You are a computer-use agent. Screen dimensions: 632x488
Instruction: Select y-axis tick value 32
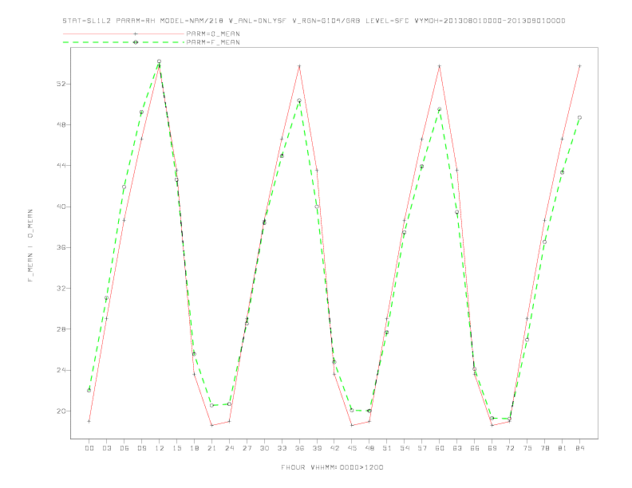point(61,289)
